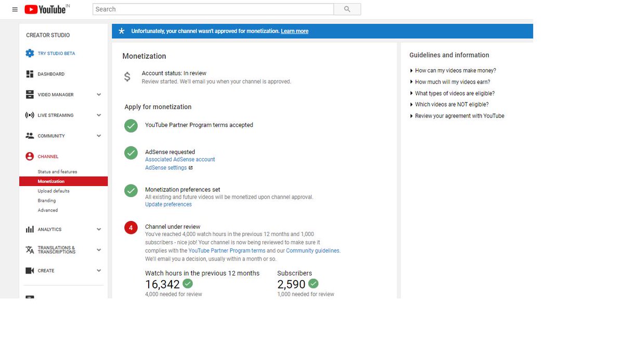Click the 'Apply for monetization' heading
Screen dimensions: 624x341
(x=158, y=107)
